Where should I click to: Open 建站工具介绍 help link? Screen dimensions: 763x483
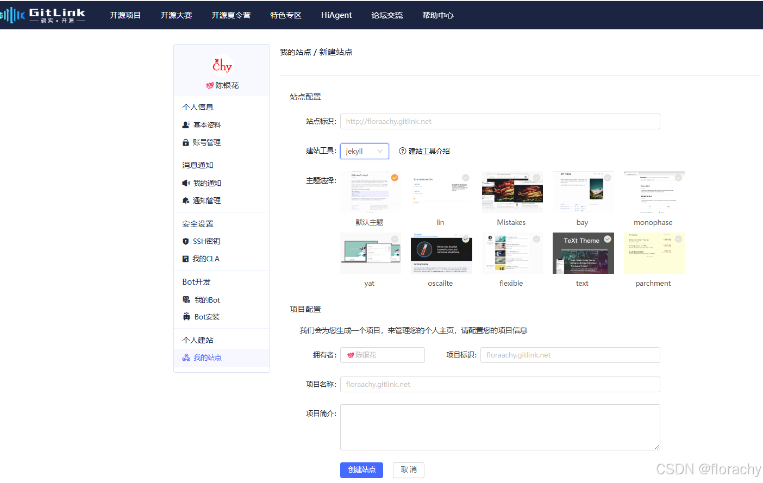click(424, 150)
